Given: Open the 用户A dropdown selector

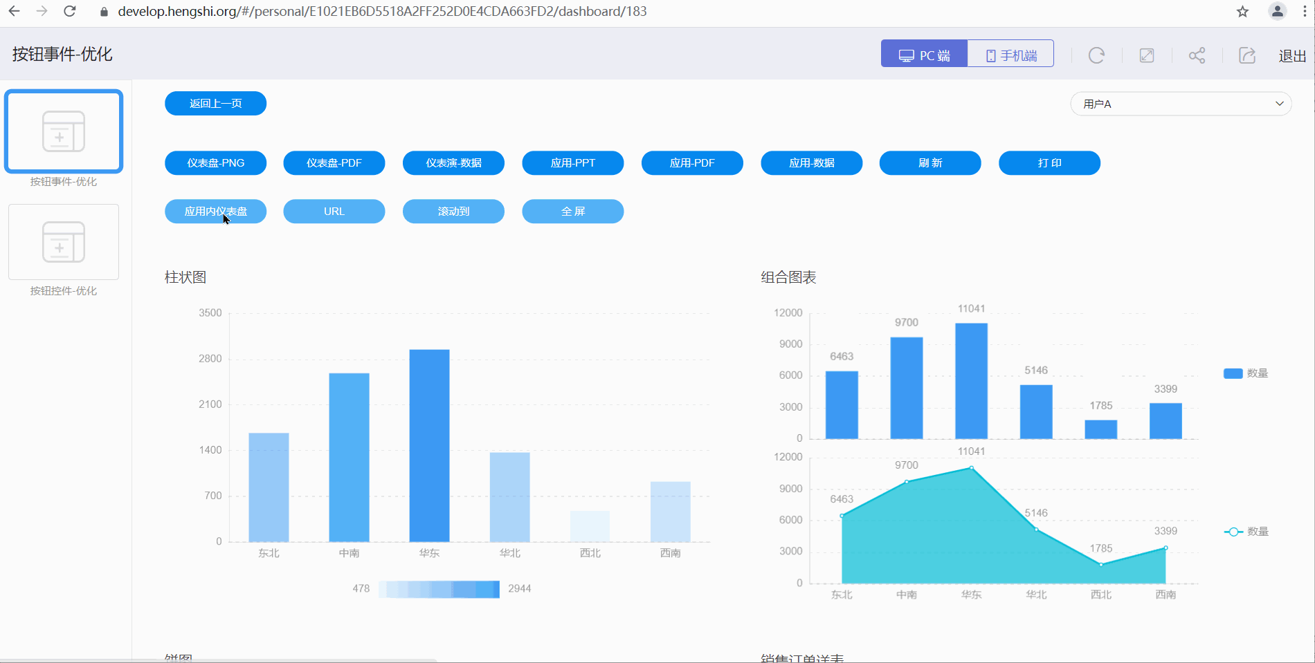Looking at the screenshot, I should (x=1181, y=104).
